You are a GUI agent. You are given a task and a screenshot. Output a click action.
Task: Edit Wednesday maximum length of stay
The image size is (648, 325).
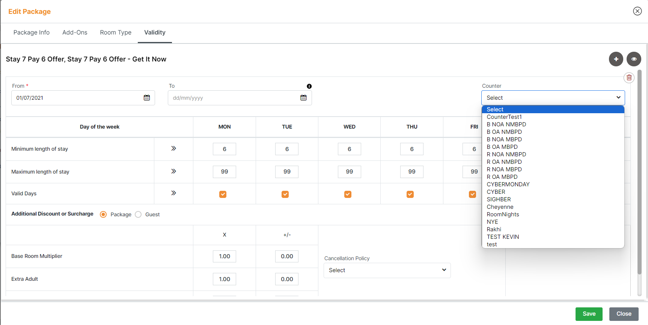[350, 172]
